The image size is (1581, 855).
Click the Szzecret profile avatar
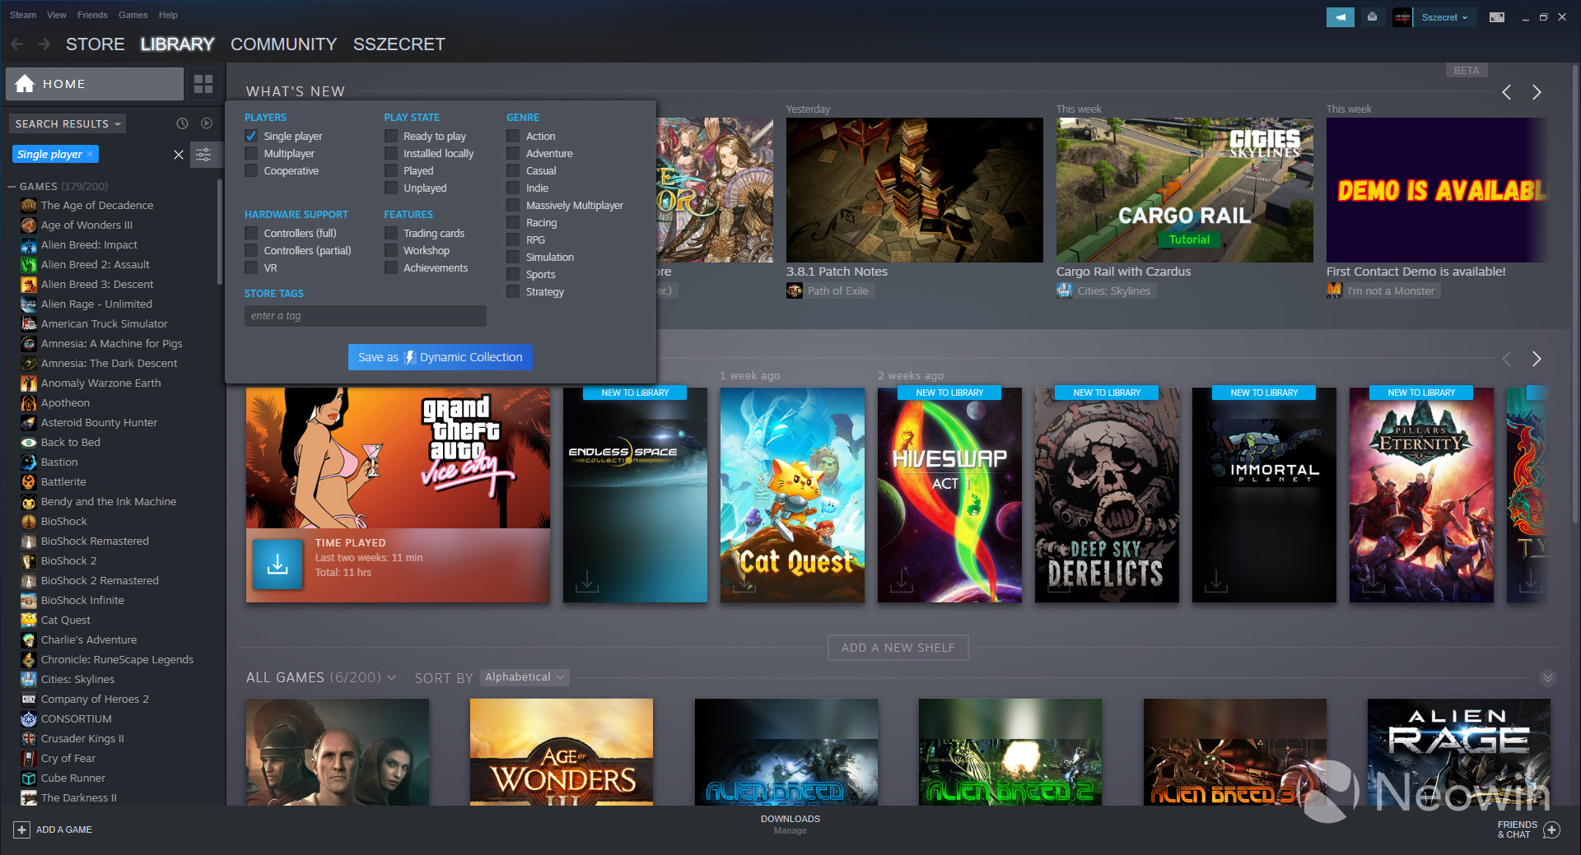pyautogui.click(x=1402, y=17)
